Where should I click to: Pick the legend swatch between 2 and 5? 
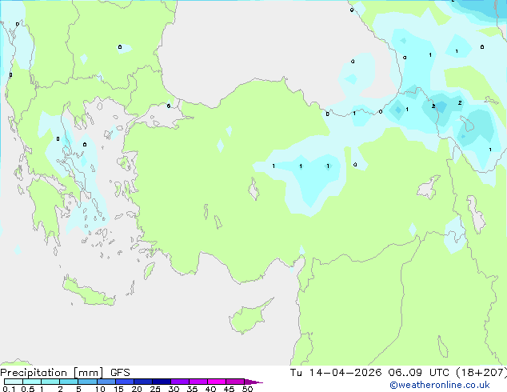69,382
